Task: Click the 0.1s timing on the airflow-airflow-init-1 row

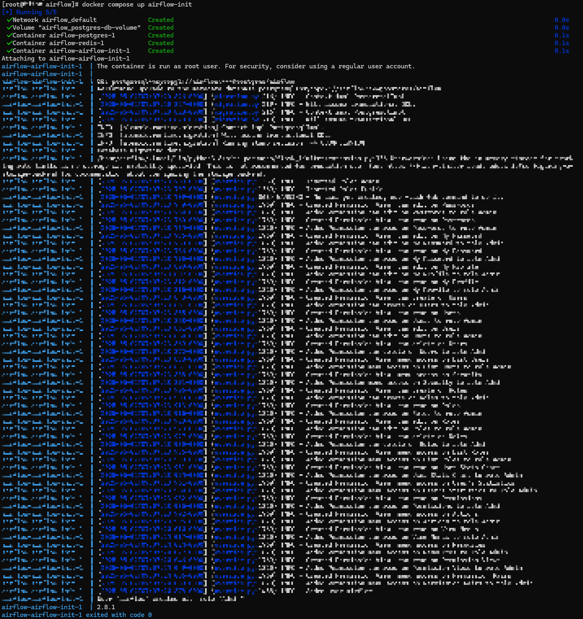Action: [562, 50]
